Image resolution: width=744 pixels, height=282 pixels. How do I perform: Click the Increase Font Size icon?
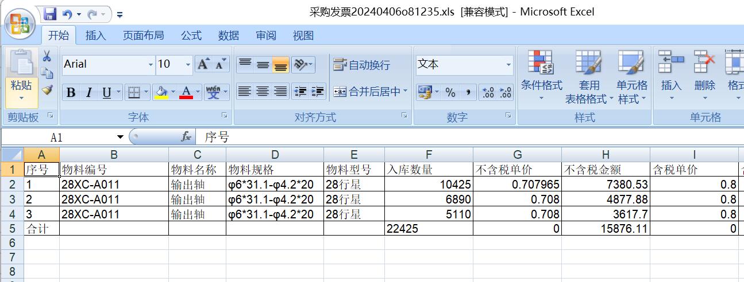203,64
